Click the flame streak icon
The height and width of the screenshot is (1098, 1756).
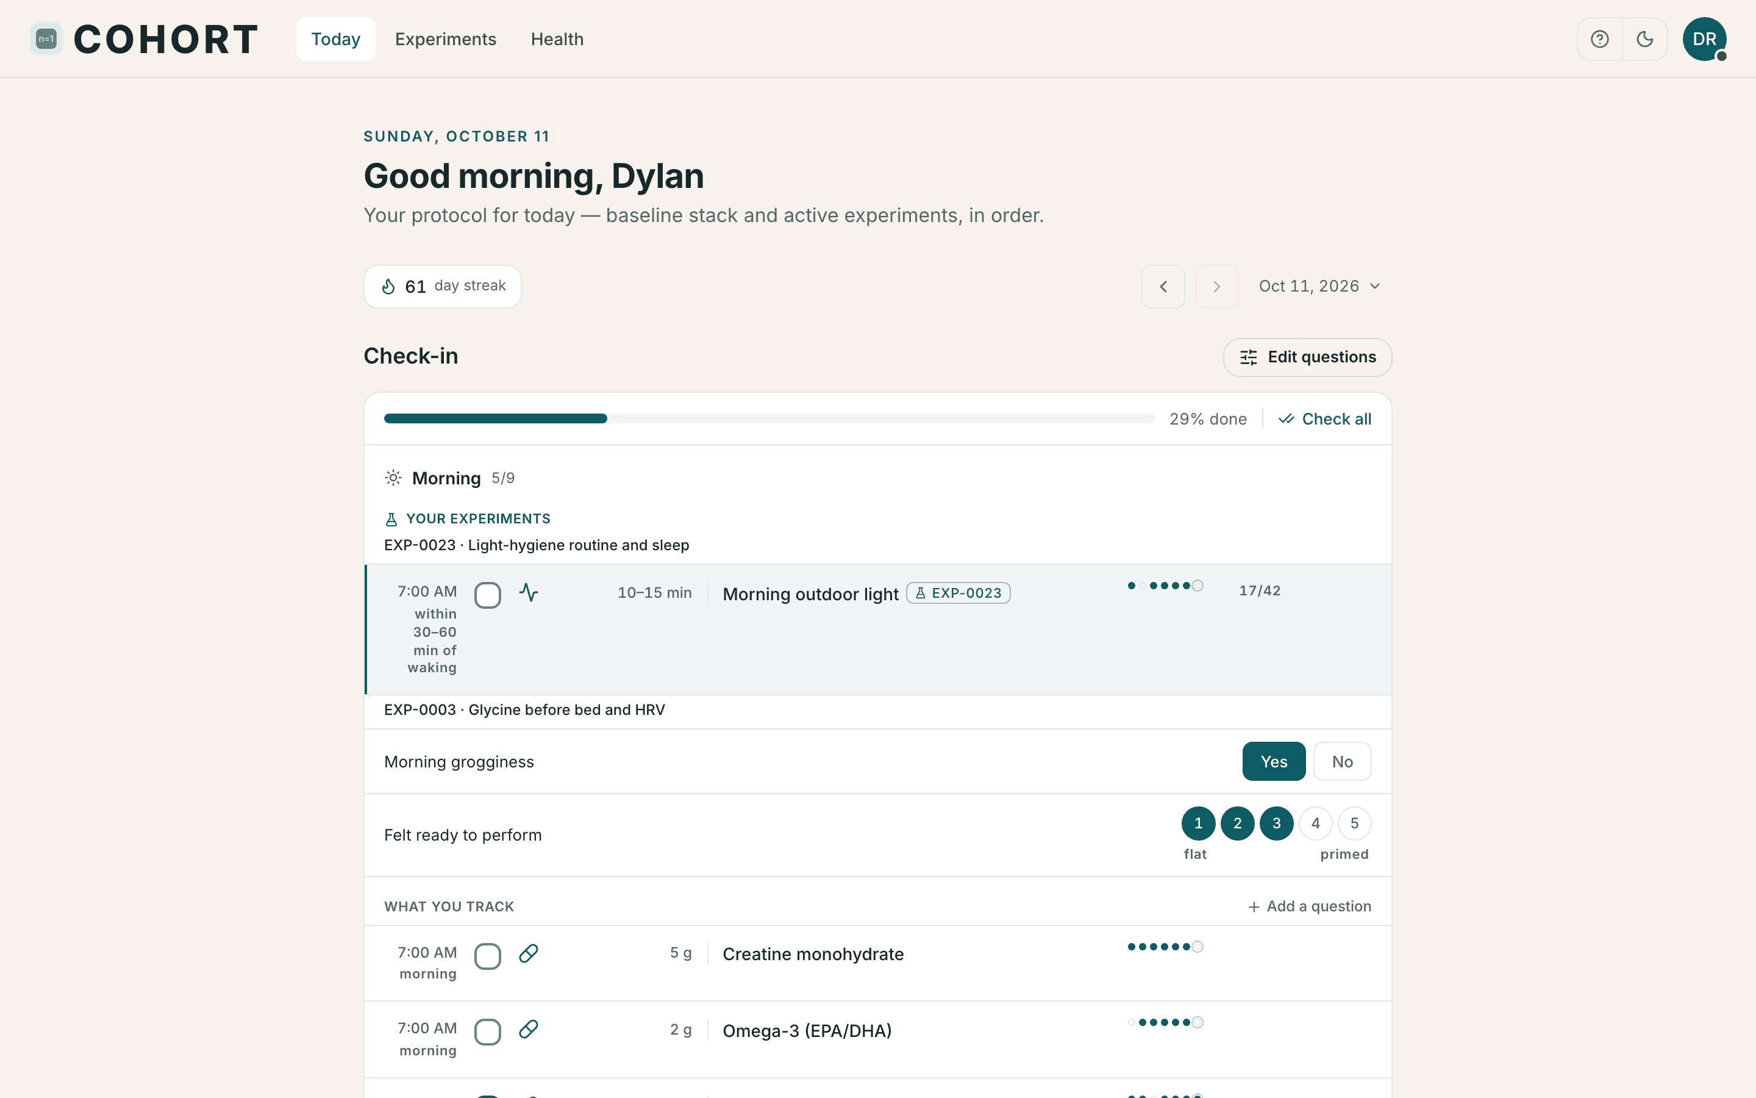tap(388, 286)
